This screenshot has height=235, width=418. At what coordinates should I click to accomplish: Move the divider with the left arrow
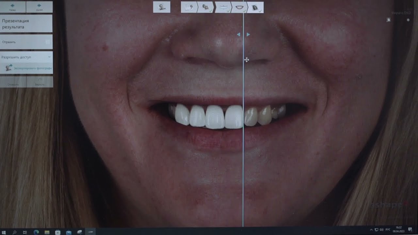(238, 34)
